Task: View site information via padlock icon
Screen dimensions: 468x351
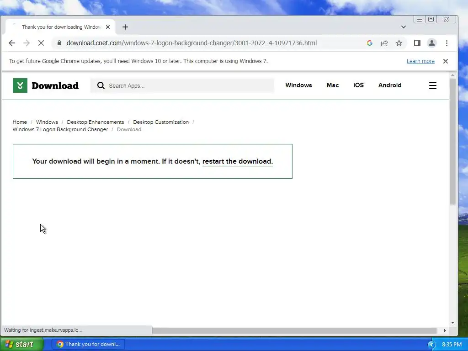Action: pos(59,43)
